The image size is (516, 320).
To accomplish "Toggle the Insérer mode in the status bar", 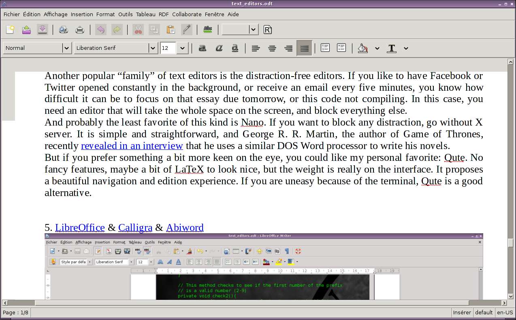I will (x=462, y=312).
